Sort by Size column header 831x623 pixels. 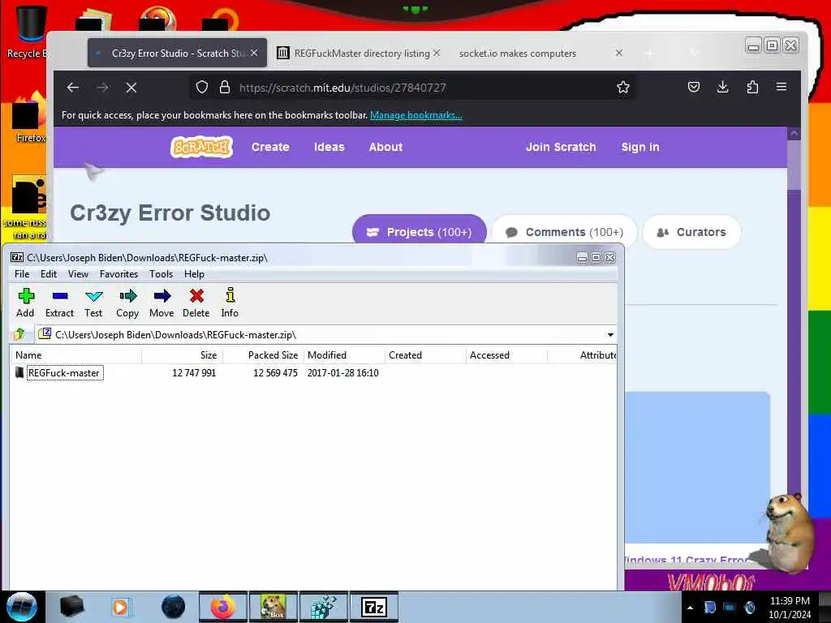click(183, 355)
